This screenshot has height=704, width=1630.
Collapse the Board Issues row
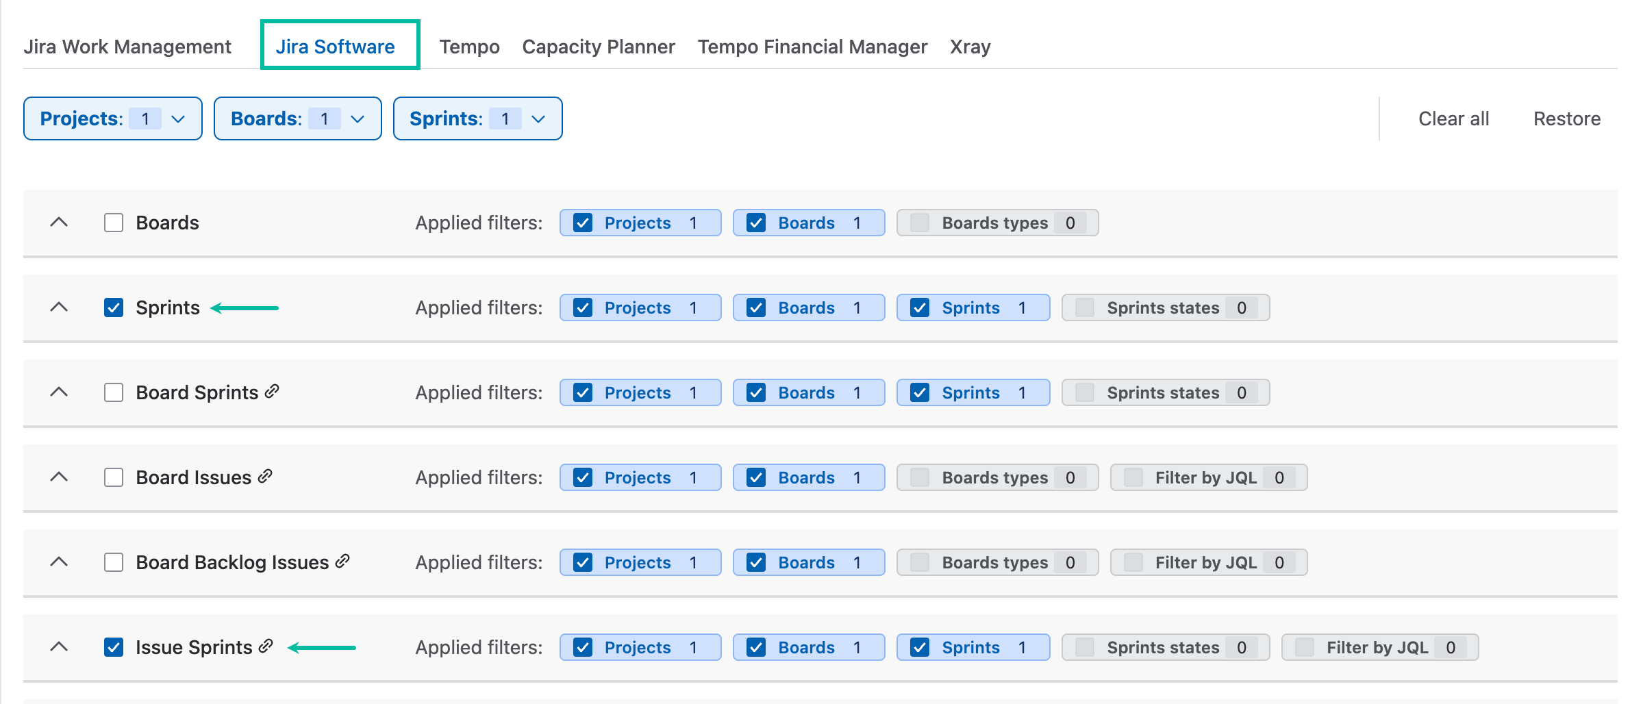[60, 477]
